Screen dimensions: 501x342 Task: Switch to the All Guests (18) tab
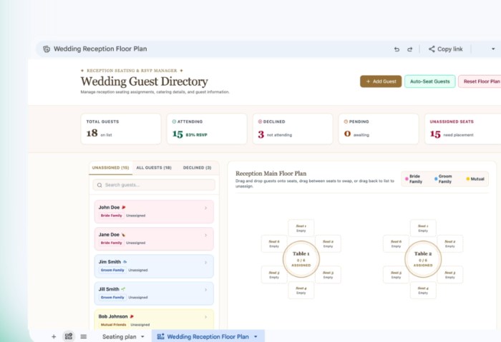(x=154, y=168)
